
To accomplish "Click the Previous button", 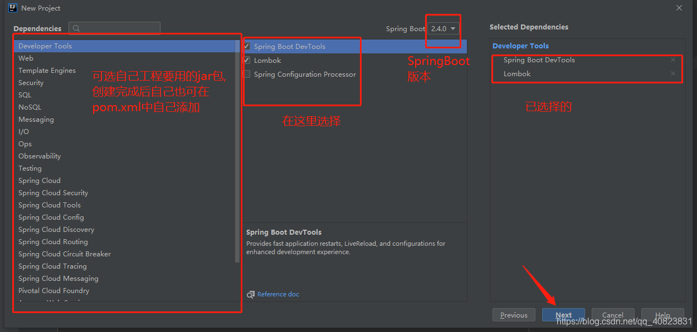I will coord(514,315).
